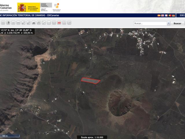Image resolution: width=185 pixels, height=139 pixels.
Task: Clear the search box with X button
Action: pos(169,23)
